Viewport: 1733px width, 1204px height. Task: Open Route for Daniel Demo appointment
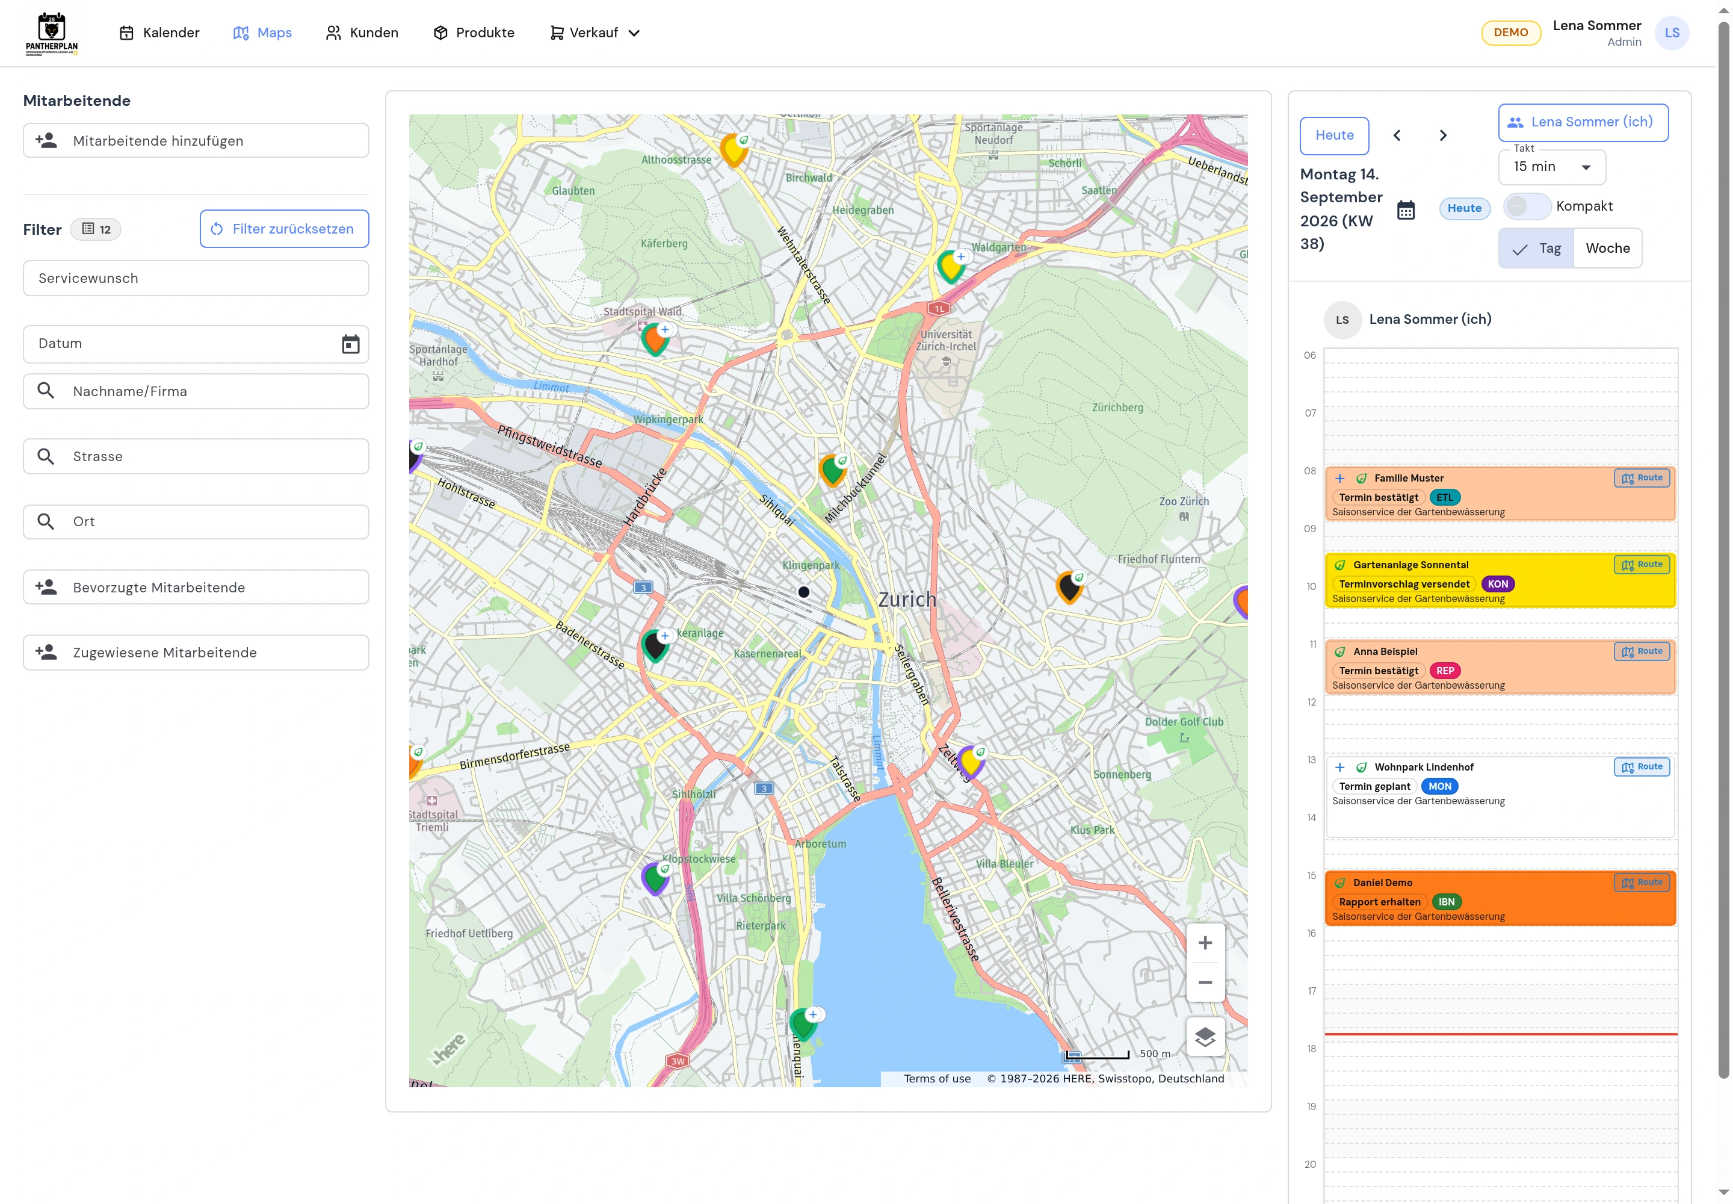click(1641, 883)
